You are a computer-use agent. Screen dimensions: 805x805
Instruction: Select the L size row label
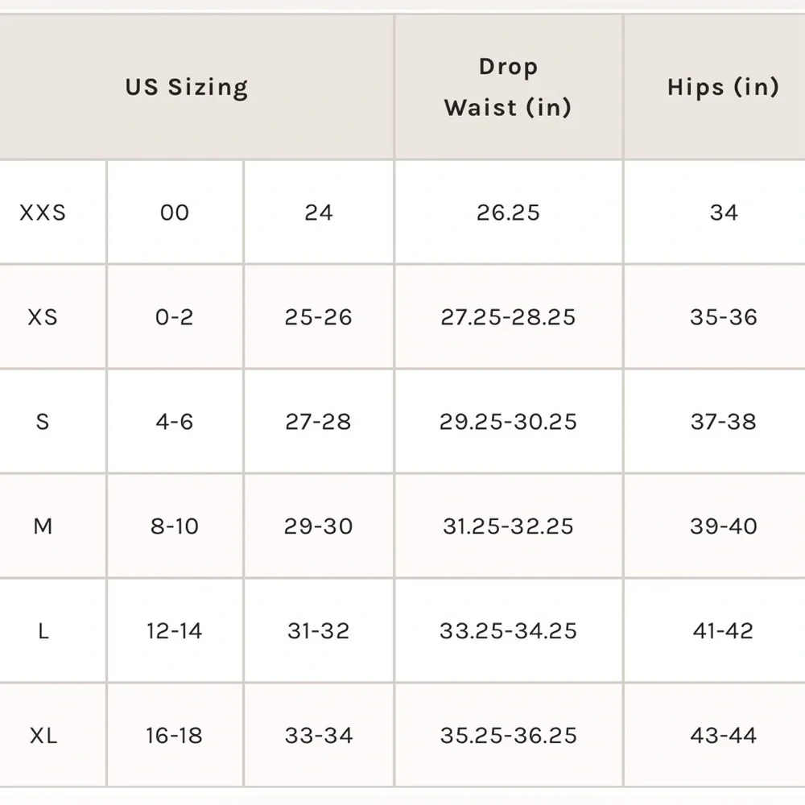click(x=43, y=631)
